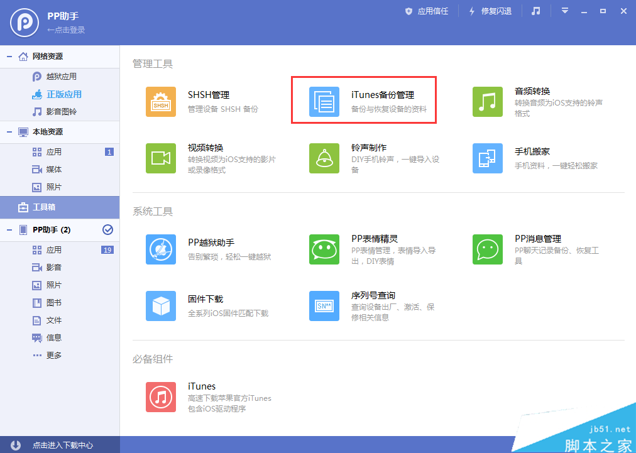Click the PP助手 logo avatar
Image resolution: width=636 pixels, height=453 pixels.
click(25, 22)
